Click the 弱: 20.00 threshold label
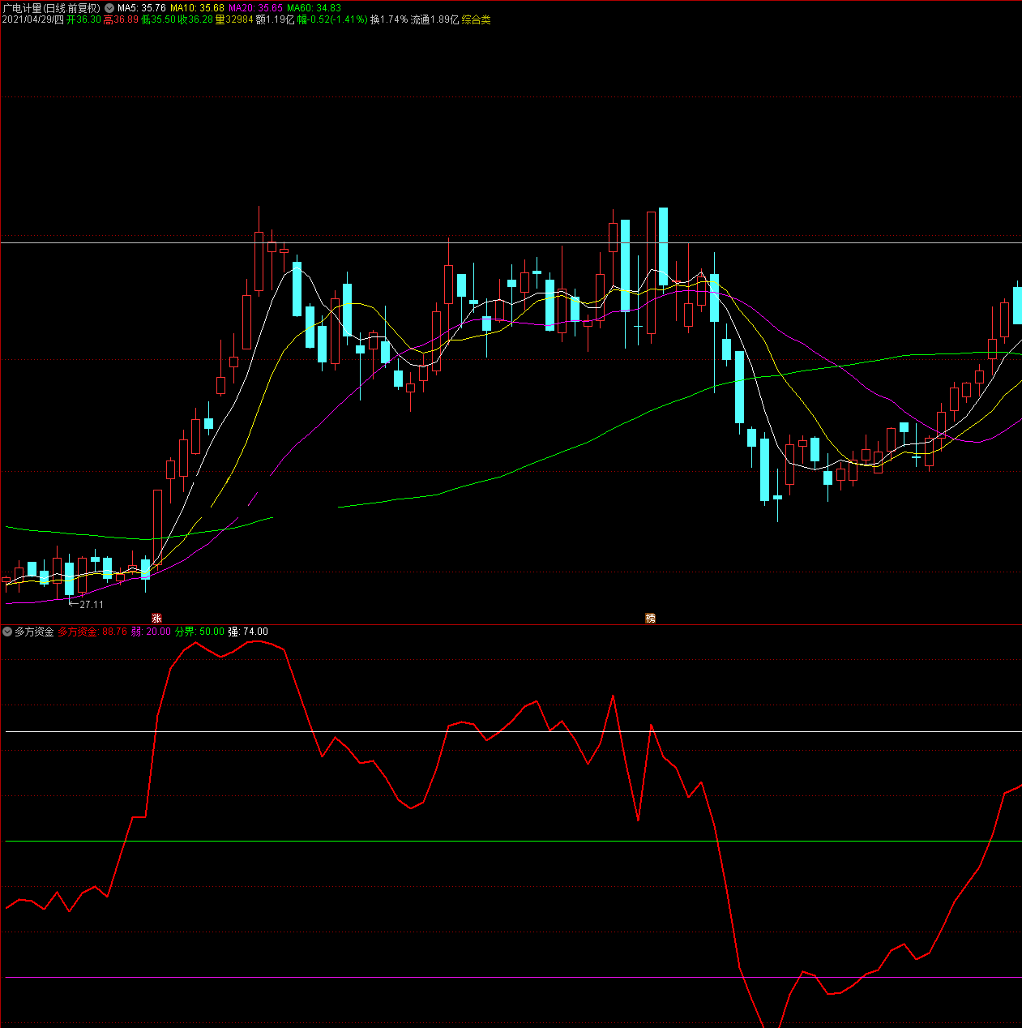Image resolution: width=1022 pixels, height=1028 pixels. tap(151, 632)
